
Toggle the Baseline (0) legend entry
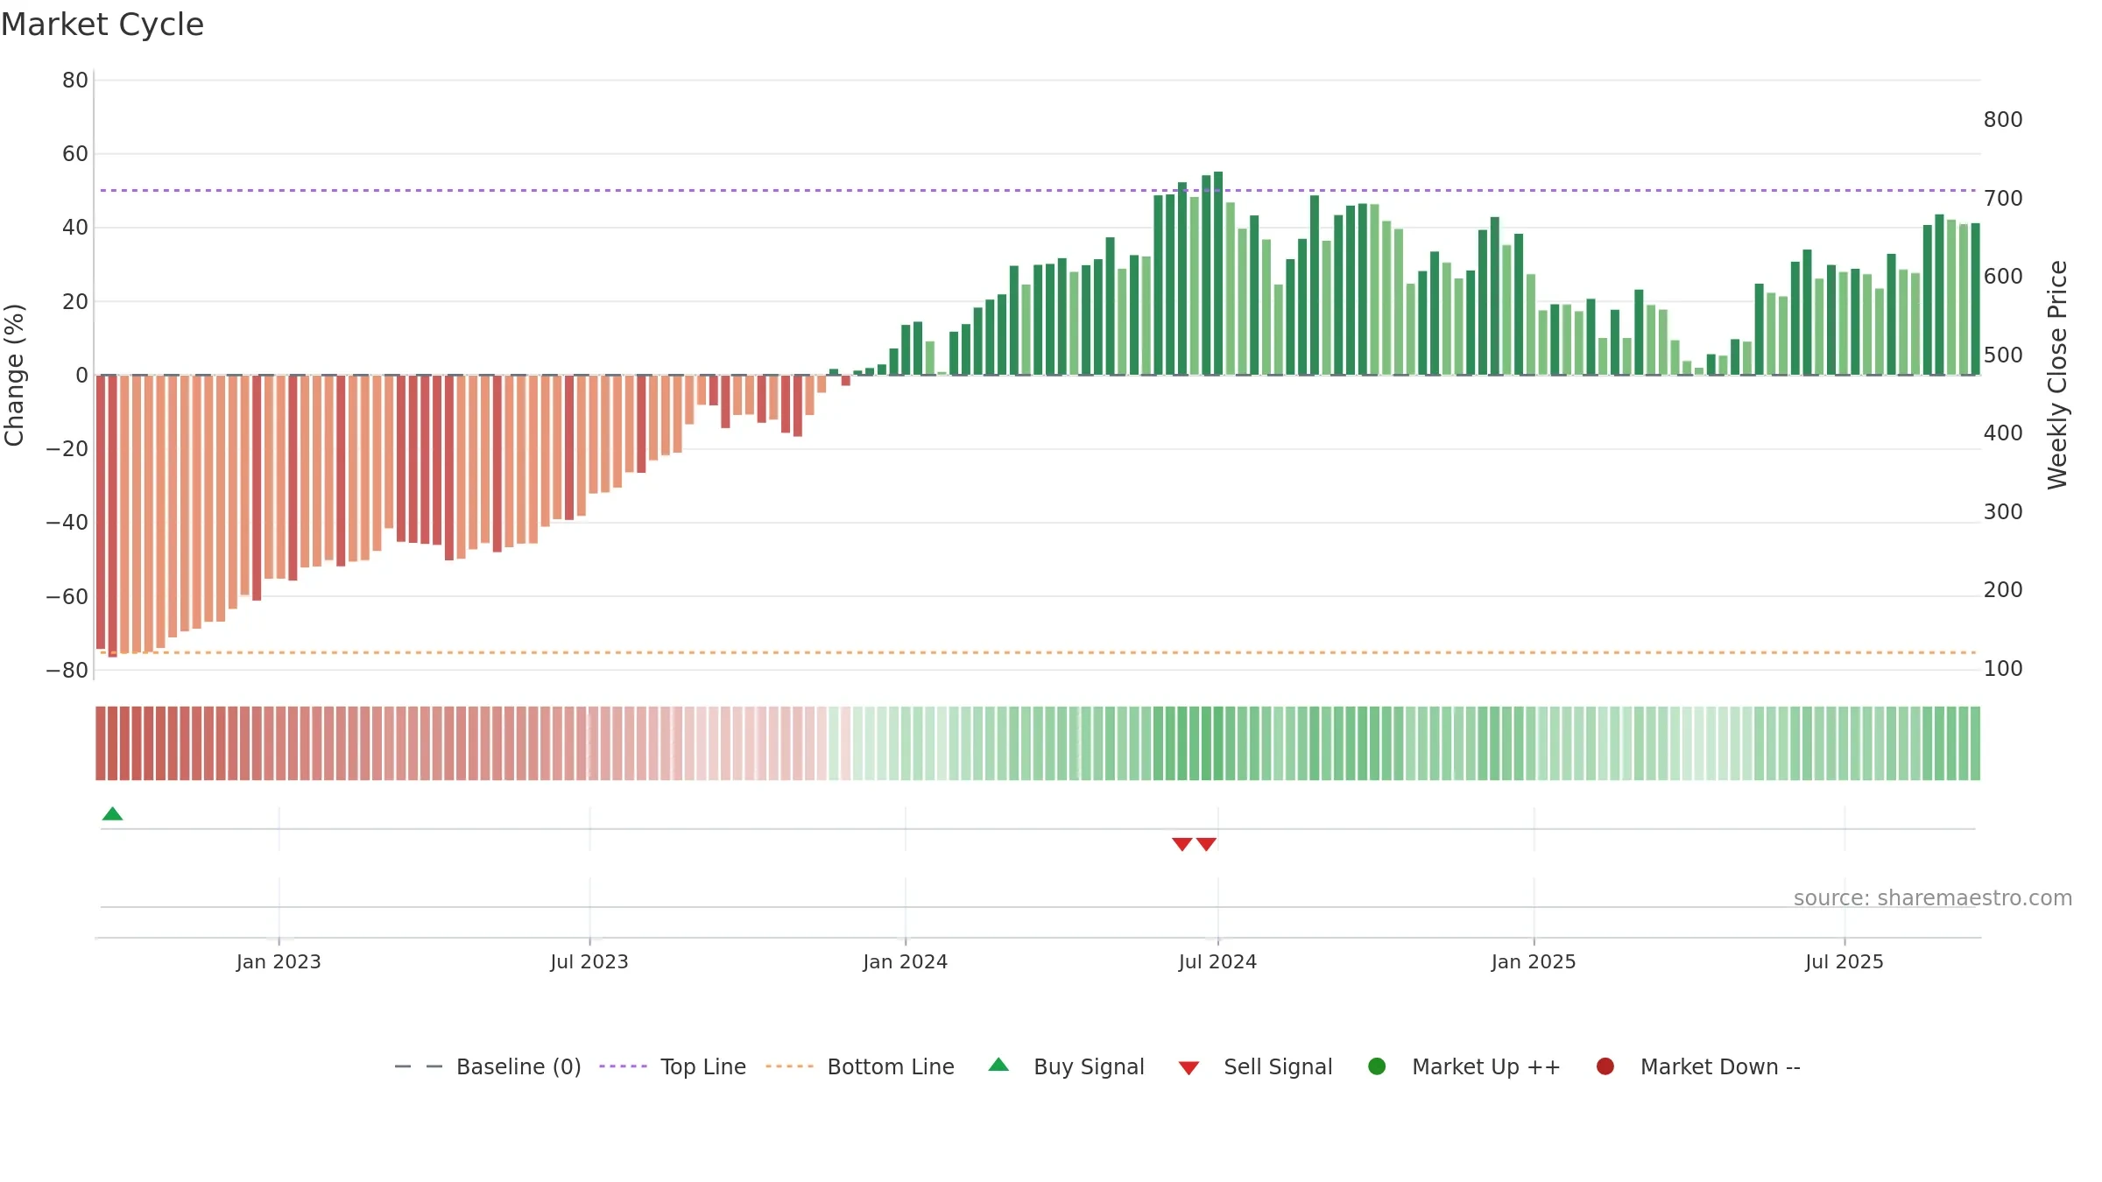click(x=488, y=1066)
